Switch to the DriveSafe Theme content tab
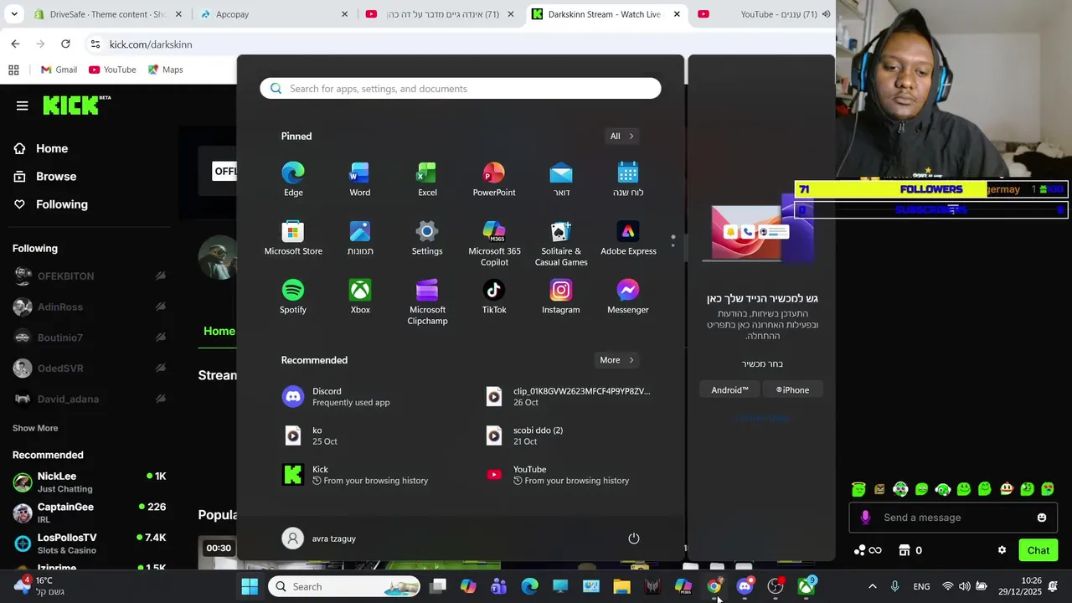Screen dimensions: 1072x603 tap(108, 14)
